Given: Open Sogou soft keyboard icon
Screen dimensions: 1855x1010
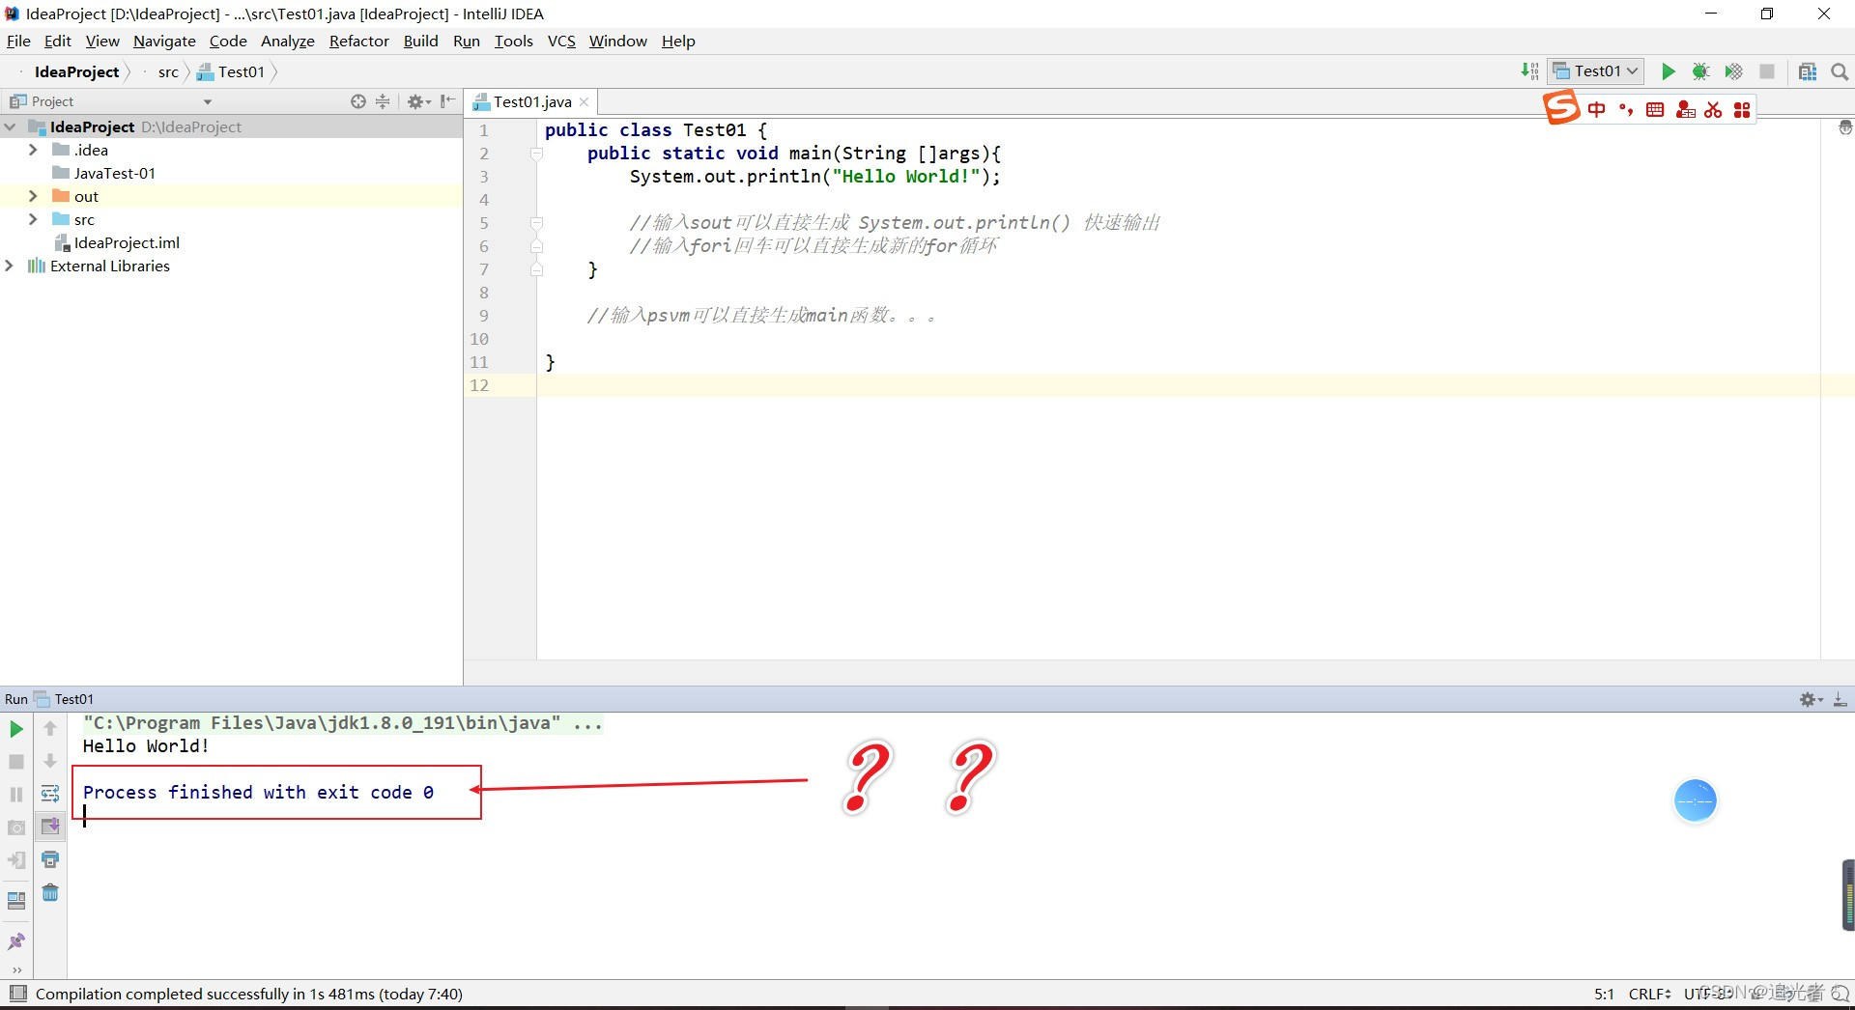Looking at the screenshot, I should 1655,110.
